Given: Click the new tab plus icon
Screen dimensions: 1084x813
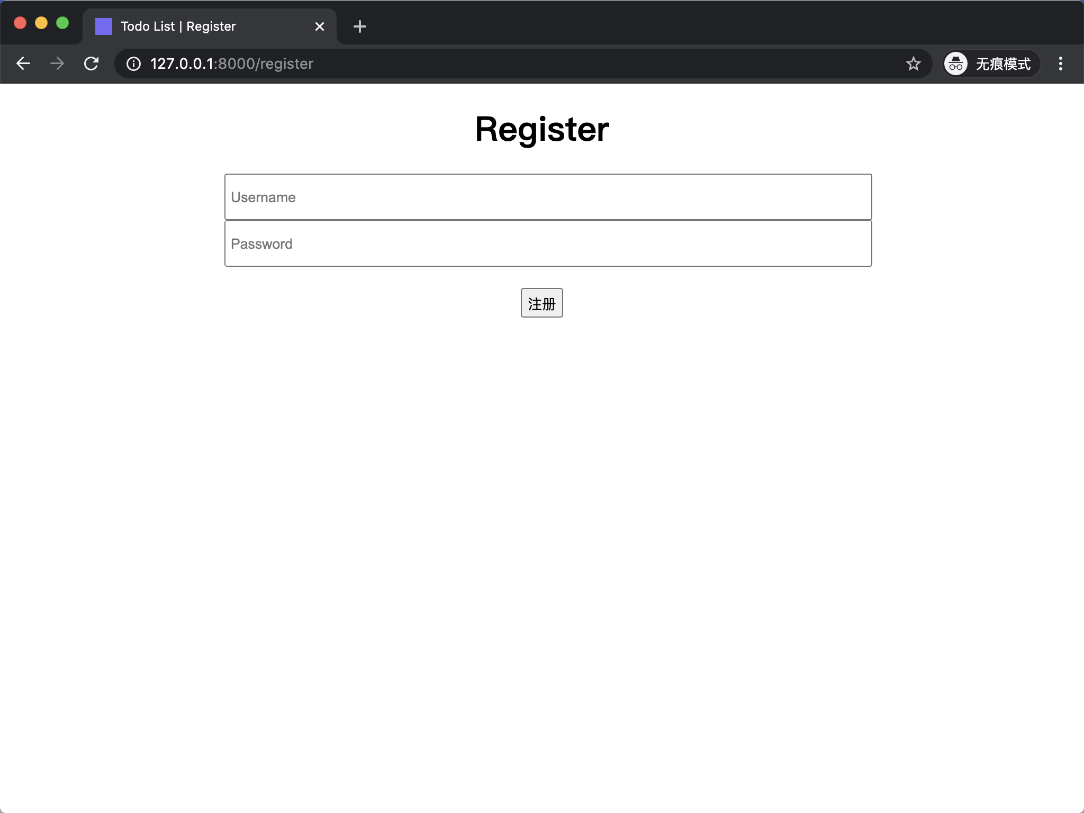Looking at the screenshot, I should (x=359, y=25).
